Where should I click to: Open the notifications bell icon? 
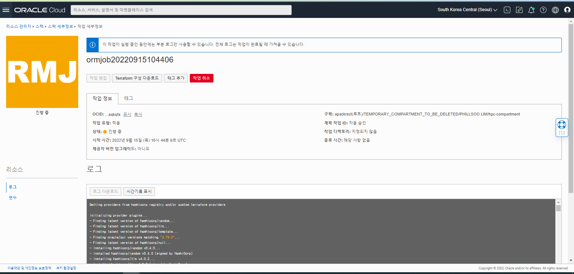pos(531,10)
